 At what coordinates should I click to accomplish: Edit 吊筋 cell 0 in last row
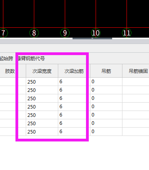coord(106,132)
